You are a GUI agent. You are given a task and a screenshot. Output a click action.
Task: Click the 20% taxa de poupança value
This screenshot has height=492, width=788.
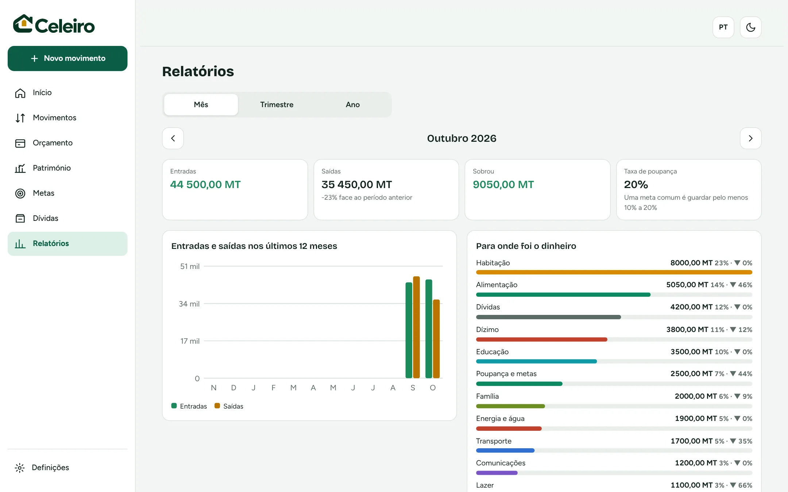coord(636,185)
